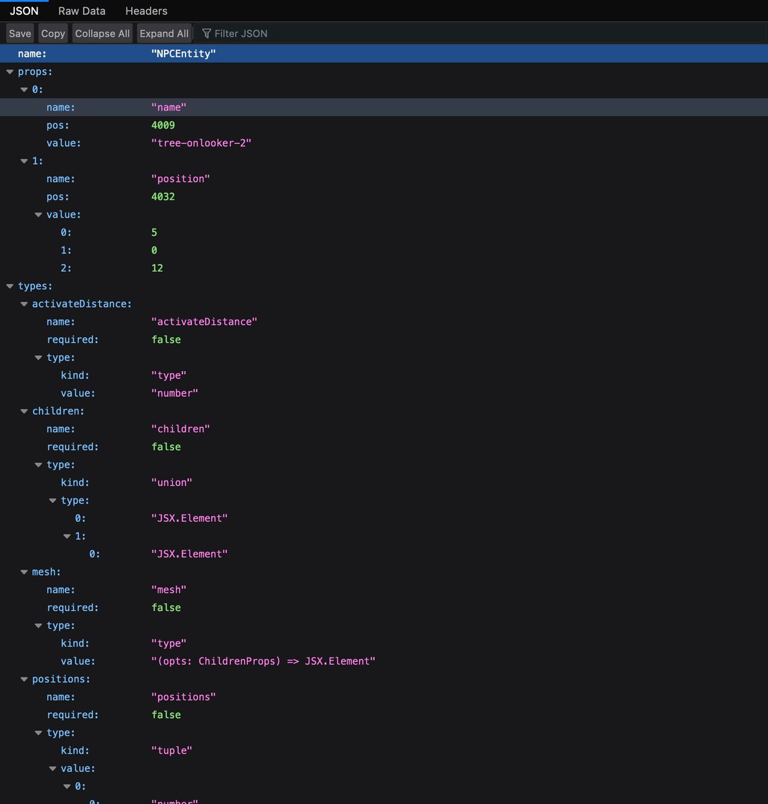
Task: Select the kind: "union" row
Action: click(x=384, y=482)
